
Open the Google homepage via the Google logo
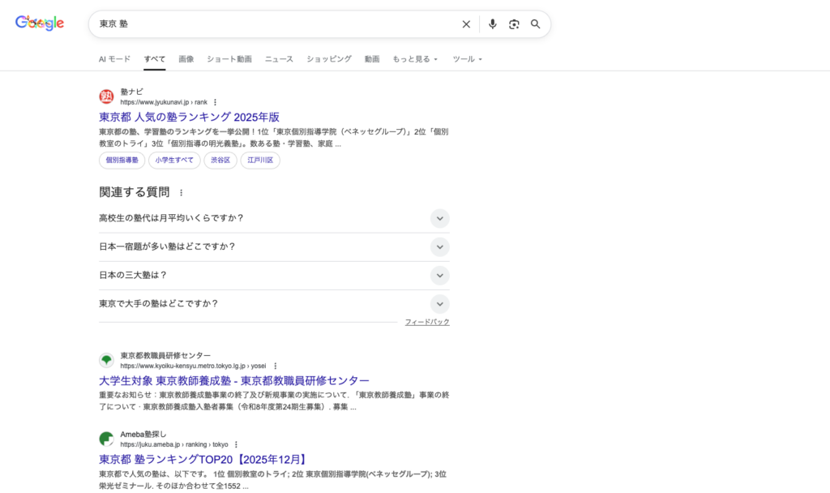point(39,23)
